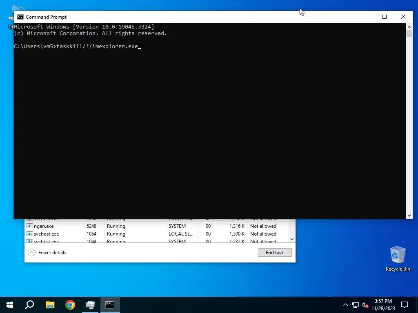This screenshot has height=313, width=418.
Task: Open Google Chrome from taskbar
Action: point(70,305)
